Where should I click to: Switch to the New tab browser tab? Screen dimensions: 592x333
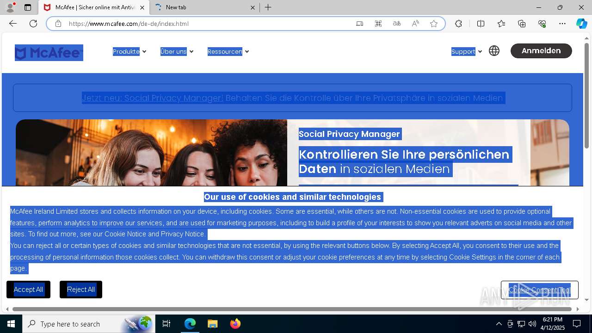[205, 7]
